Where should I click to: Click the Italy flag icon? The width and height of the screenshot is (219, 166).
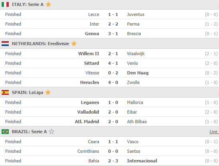[x=5, y=4]
